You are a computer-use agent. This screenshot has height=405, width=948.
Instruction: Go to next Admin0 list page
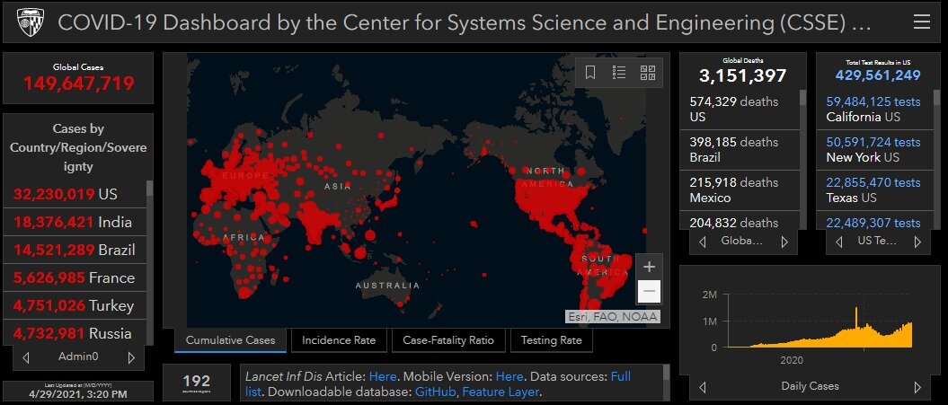tap(130, 357)
